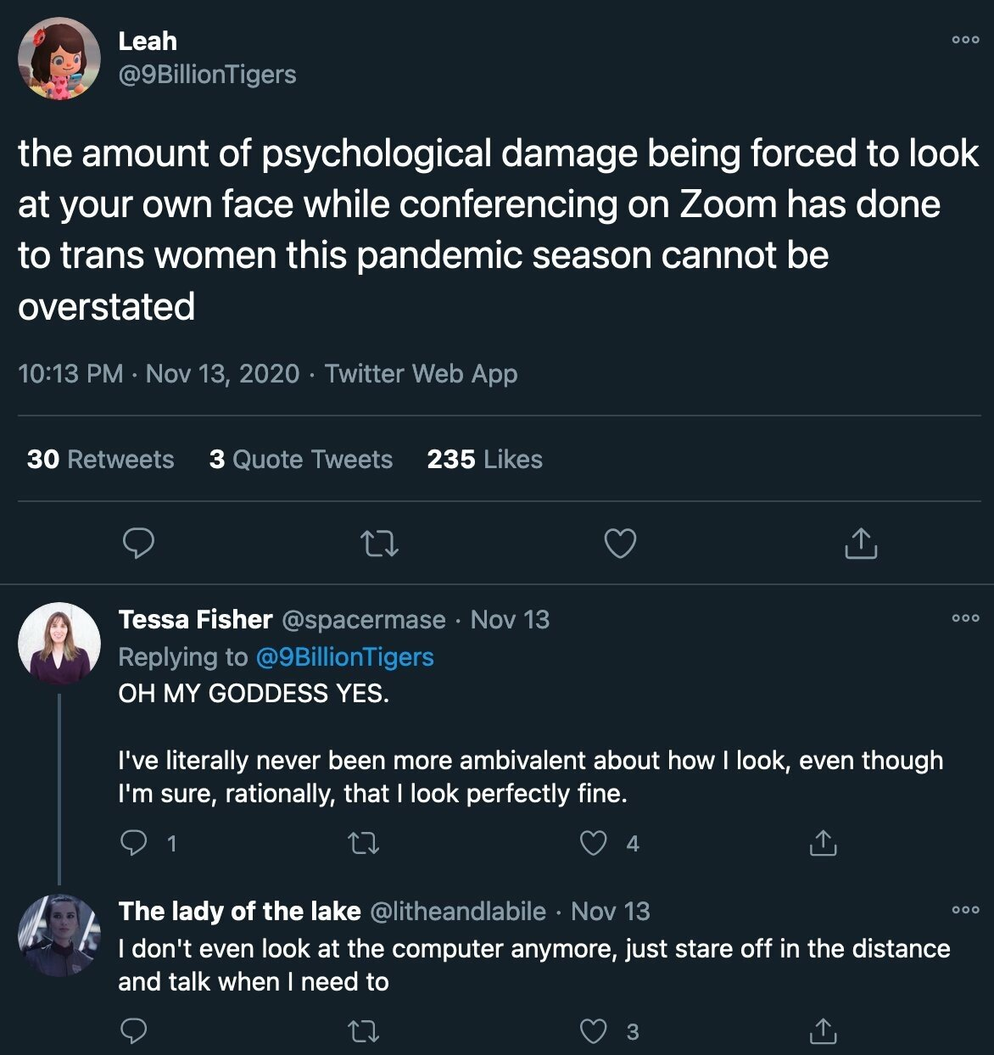This screenshot has height=1055, width=994.
Task: Reply to The lady of the lake
Action: coord(134,1031)
